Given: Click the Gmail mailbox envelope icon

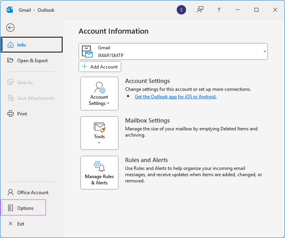Looking at the screenshot, I should tap(88, 52).
